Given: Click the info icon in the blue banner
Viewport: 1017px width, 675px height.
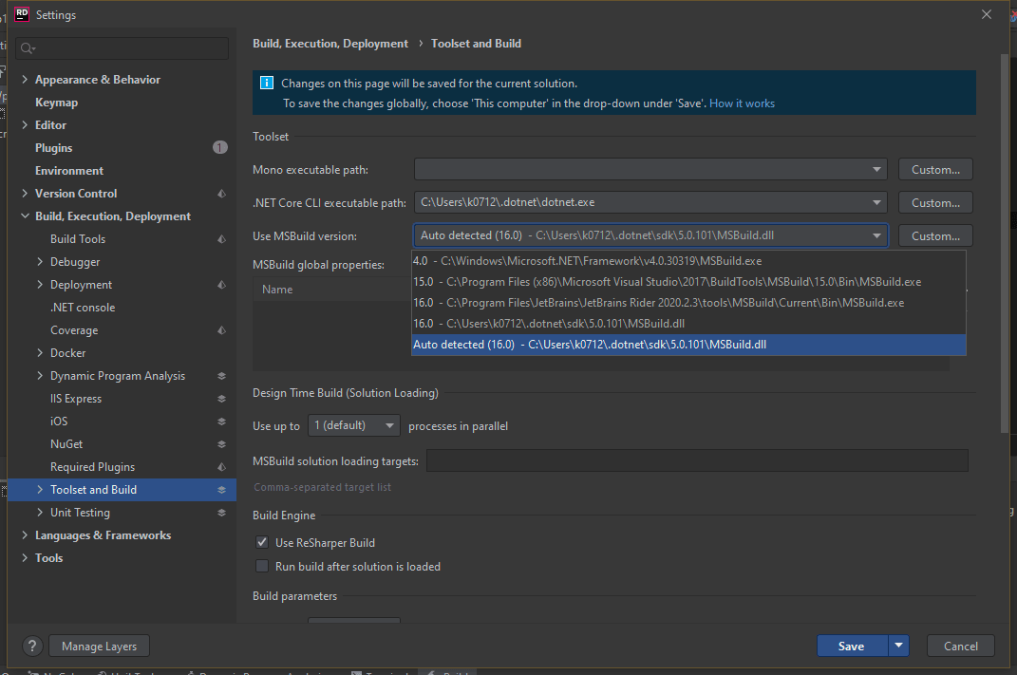Looking at the screenshot, I should 267,83.
